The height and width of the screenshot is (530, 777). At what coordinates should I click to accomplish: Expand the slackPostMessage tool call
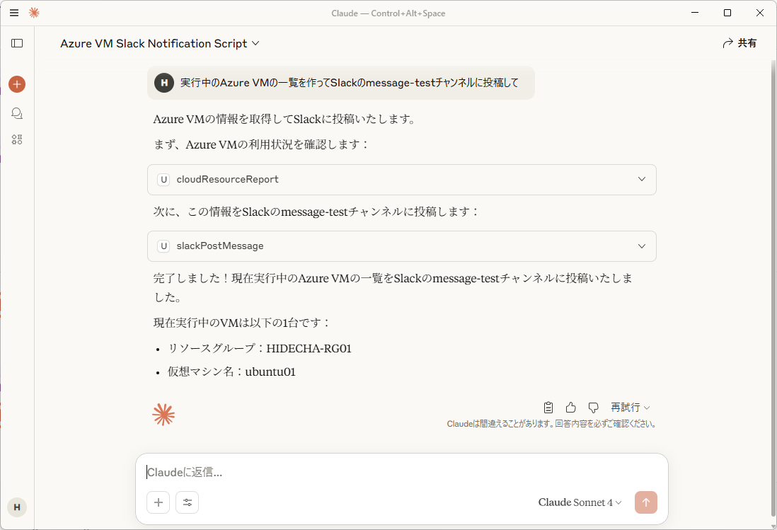[402, 246]
